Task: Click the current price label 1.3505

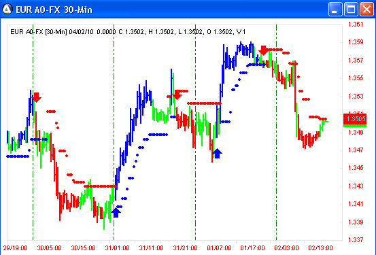Action: click(355, 119)
